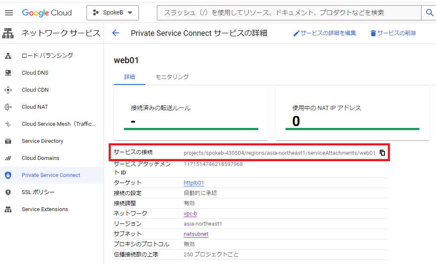The height and width of the screenshot is (264, 436).
Task: Open the hamburger navigation menu
Action: tap(9, 13)
